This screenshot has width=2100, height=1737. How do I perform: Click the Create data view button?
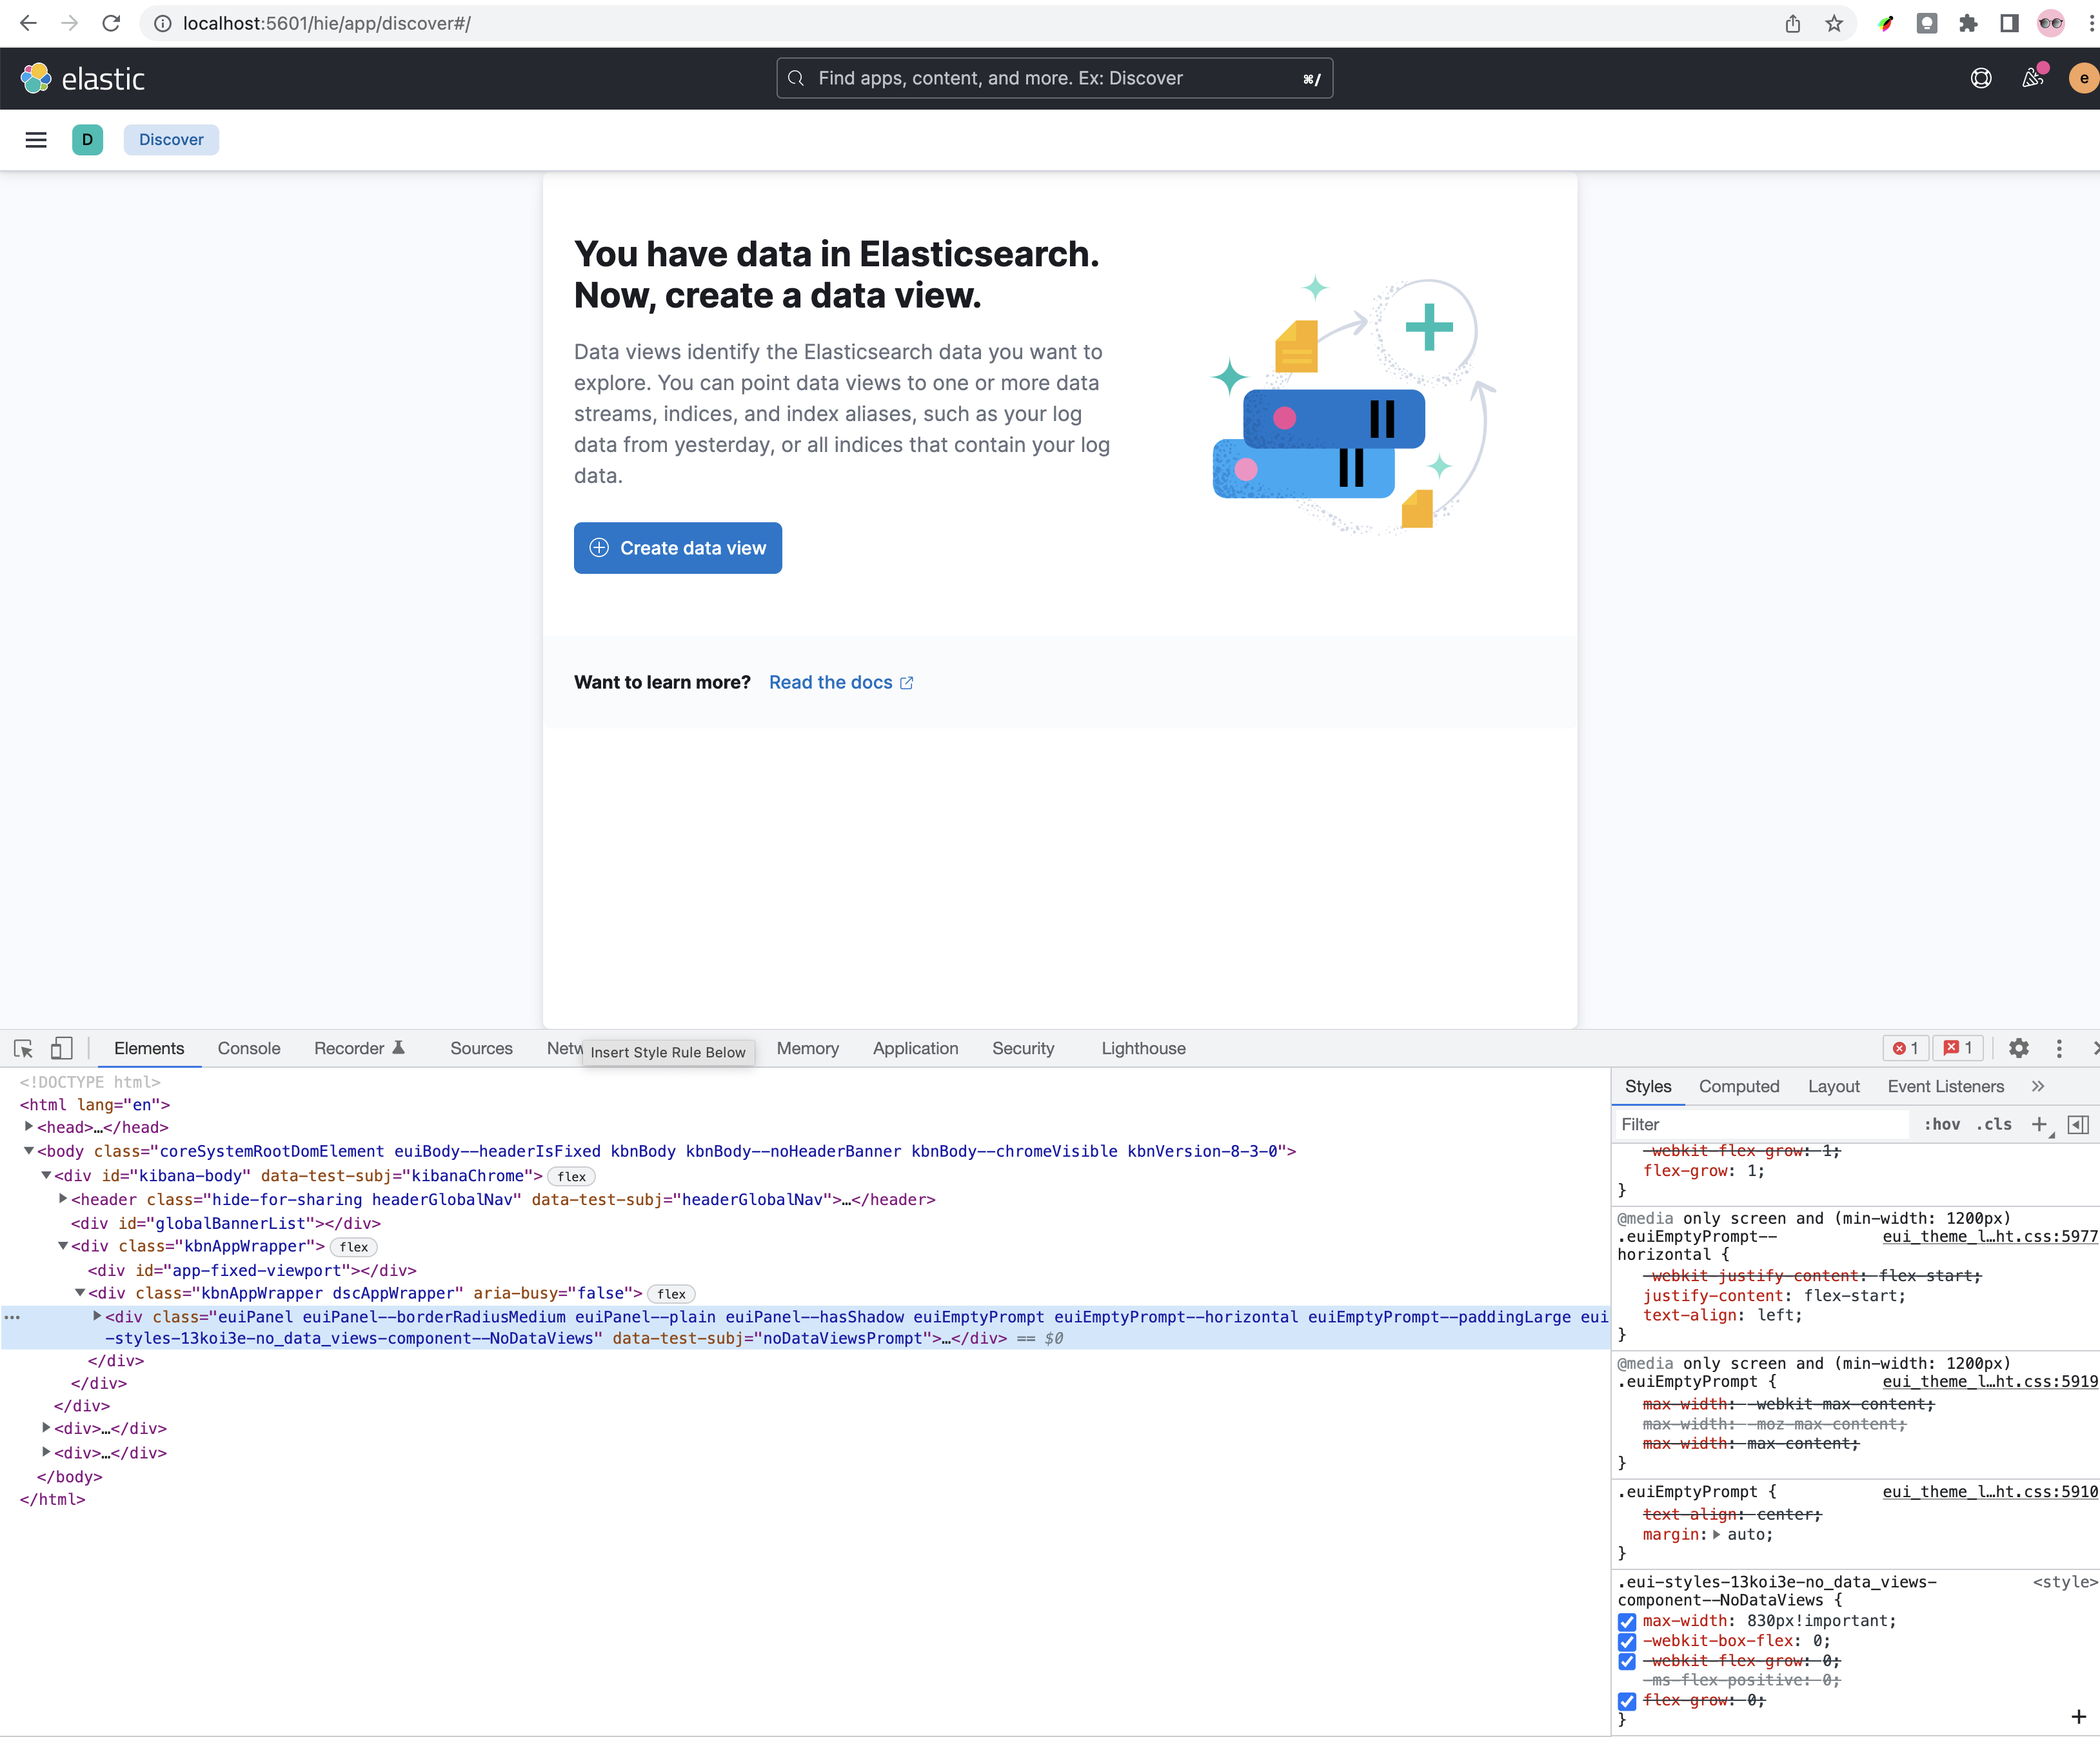677,547
